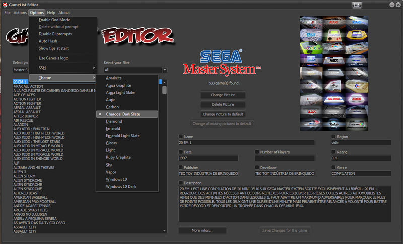Viewport: 403px width, 244px height.
Task: Click the Sega Master System logo
Action: pyautogui.click(x=222, y=63)
